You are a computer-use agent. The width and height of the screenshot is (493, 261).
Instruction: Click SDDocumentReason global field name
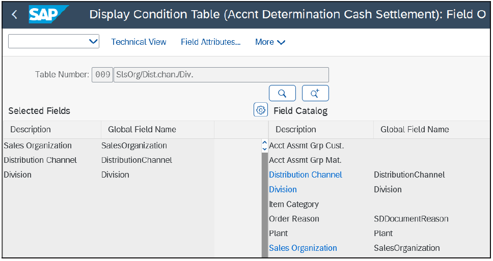click(411, 219)
